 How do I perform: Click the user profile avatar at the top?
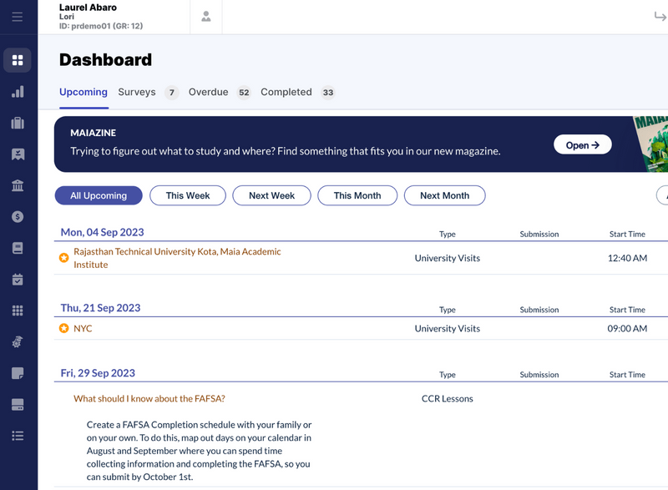coord(205,17)
